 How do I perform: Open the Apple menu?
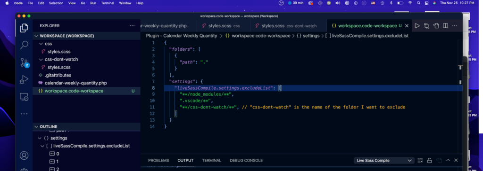(x=7, y=3)
